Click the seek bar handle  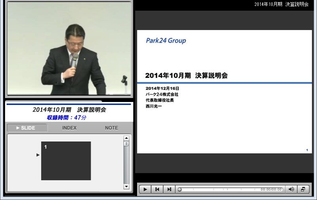coord(180,189)
